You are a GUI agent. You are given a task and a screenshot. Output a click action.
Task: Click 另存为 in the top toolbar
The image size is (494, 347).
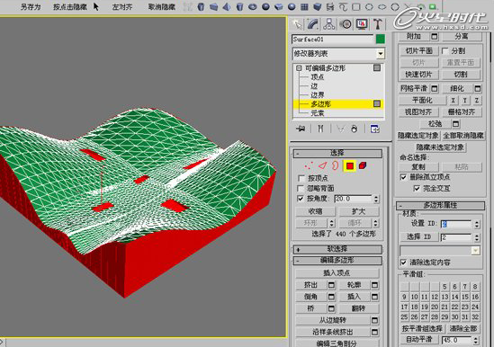point(31,7)
